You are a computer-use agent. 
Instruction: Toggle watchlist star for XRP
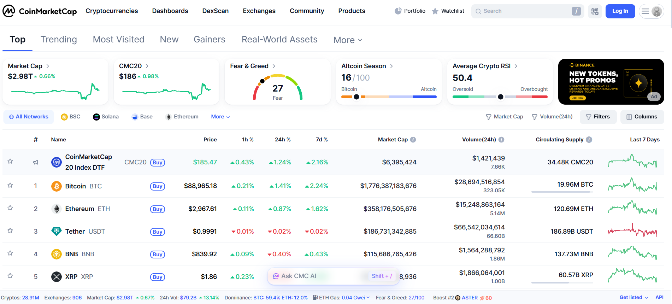(x=10, y=276)
